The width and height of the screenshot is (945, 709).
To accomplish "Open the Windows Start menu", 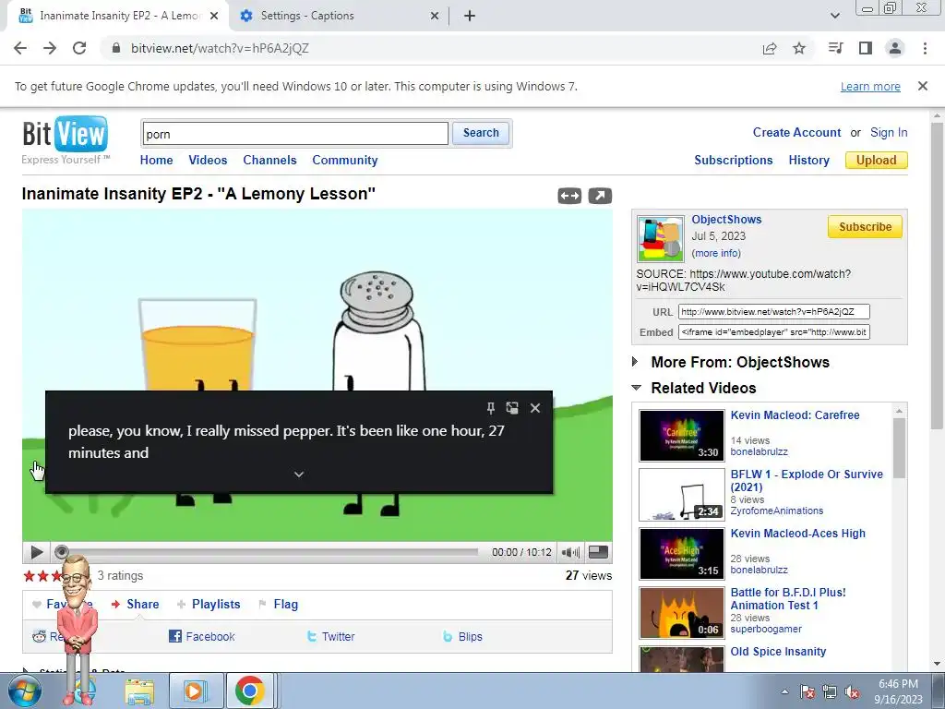I will (x=25, y=691).
